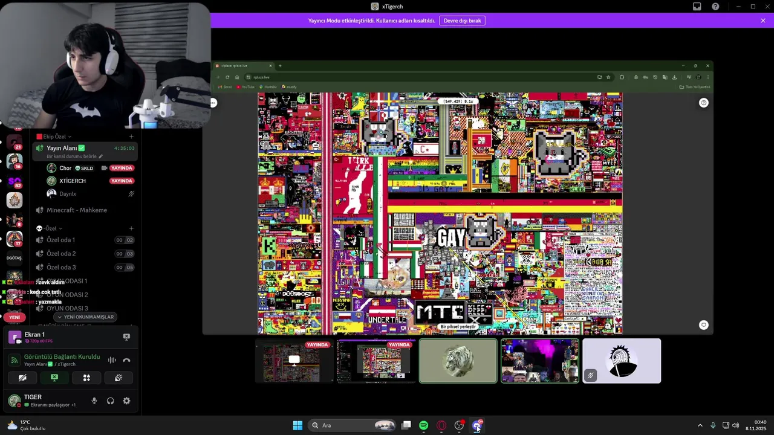Open voice connection signal details icon
Screen dimensions: 774x435
point(15,360)
